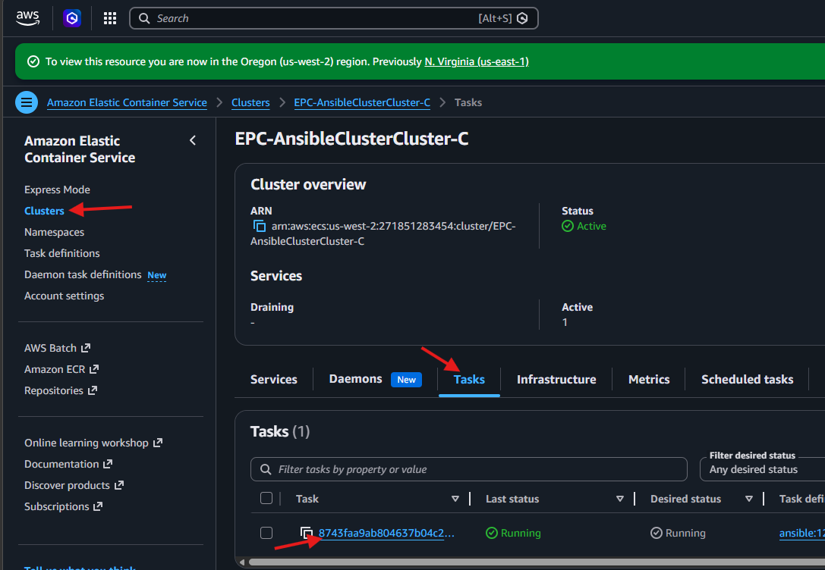Tick the checkbox for task 8743faa9ab804637b04c2
Viewport: 825px width, 570px height.
pyautogui.click(x=266, y=533)
